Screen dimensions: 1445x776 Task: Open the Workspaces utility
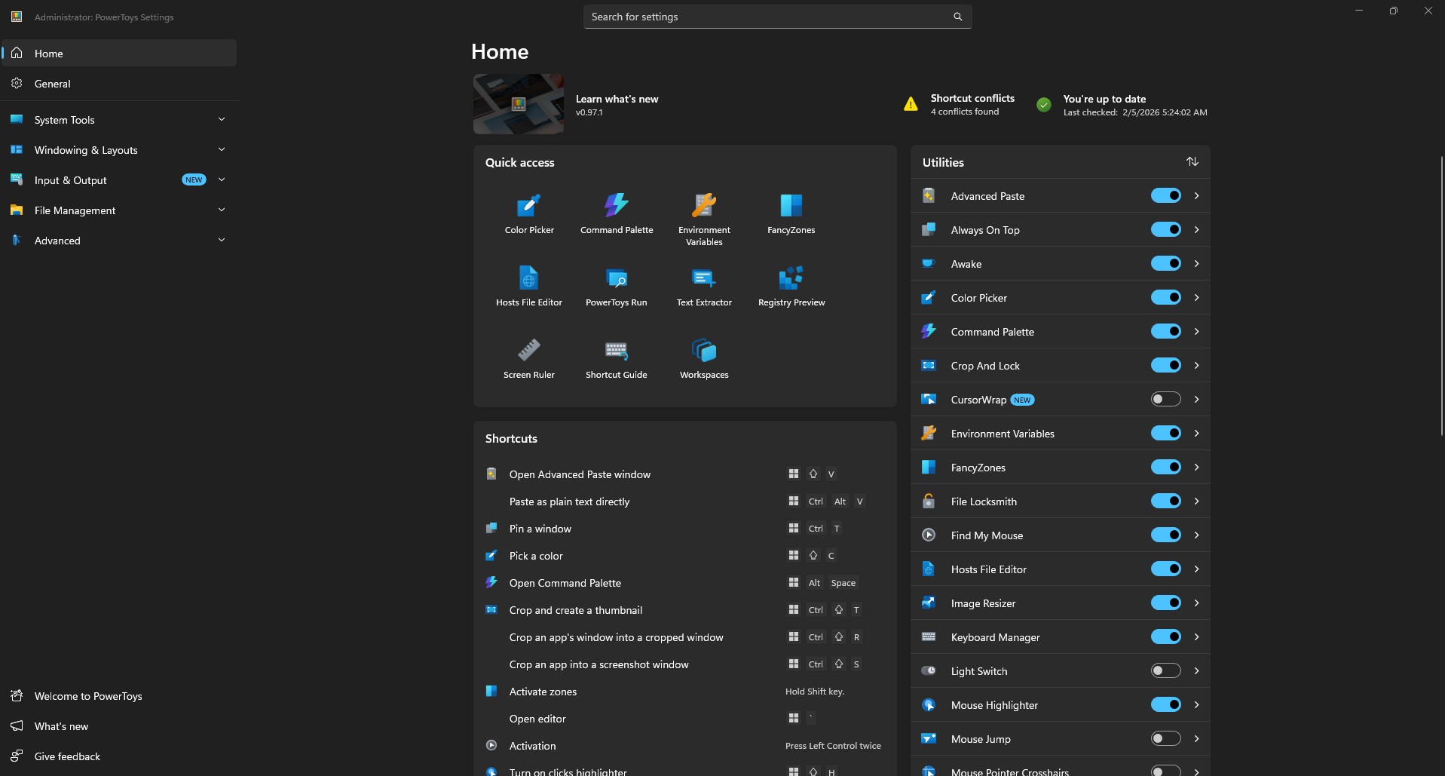[x=703, y=357]
